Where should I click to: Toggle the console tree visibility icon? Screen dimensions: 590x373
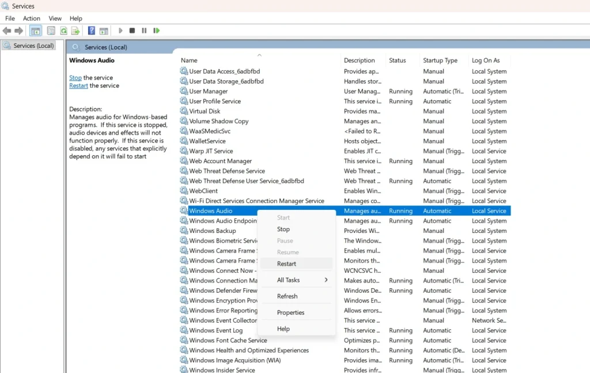tap(35, 31)
